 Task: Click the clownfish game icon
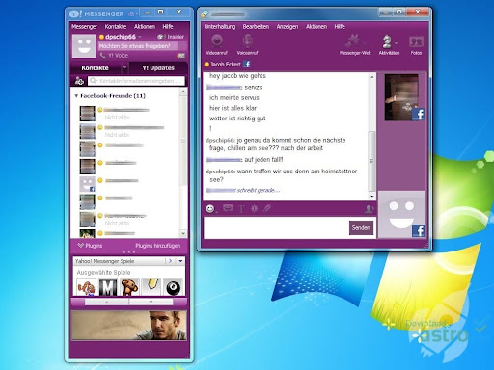pyautogui.click(x=86, y=287)
